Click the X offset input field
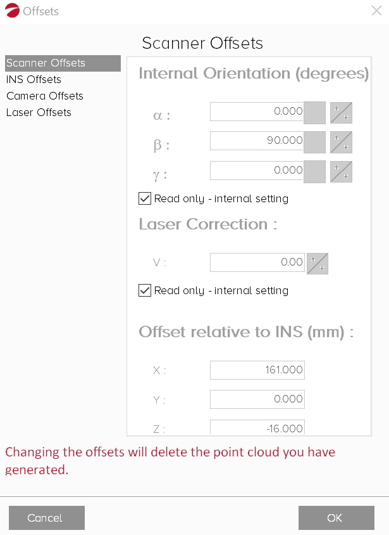Viewport: 389px width, 535px height. click(257, 370)
